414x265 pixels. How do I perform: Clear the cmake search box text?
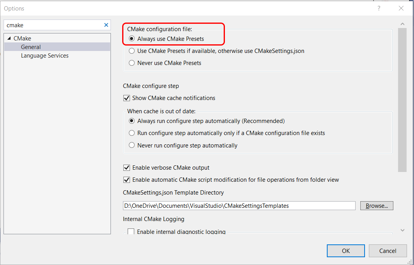106,25
